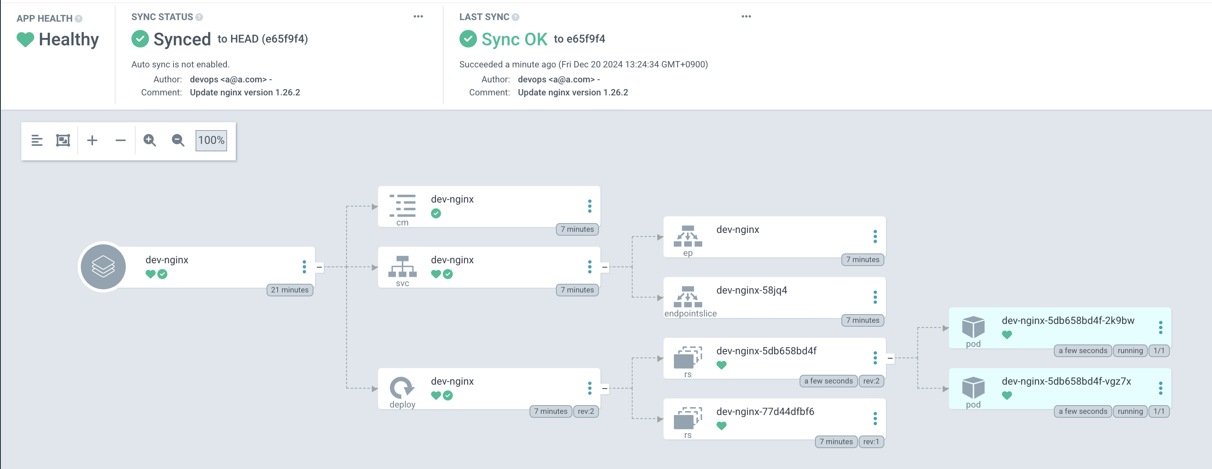Image resolution: width=1212 pixels, height=469 pixels.
Task: Open the Last Sync panel three-dot menu
Action: pos(746,17)
